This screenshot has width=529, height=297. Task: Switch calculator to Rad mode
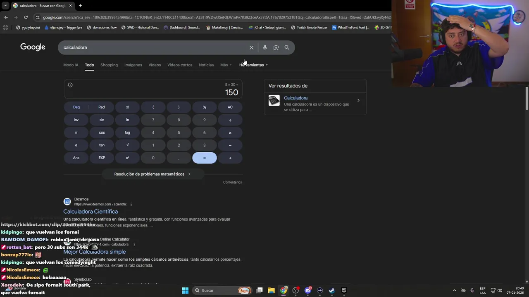pos(102,107)
